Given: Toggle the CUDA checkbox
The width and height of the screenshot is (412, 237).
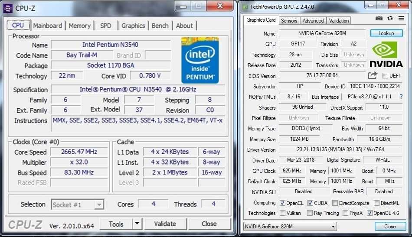Looking at the screenshot, I should 310,203.
